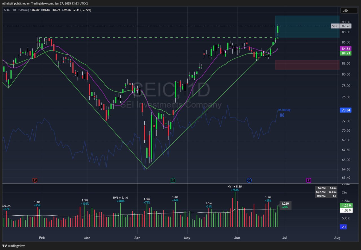The width and height of the screenshot is (361, 250).
Task: Select the red stop loss zone
Action: click(x=307, y=65)
